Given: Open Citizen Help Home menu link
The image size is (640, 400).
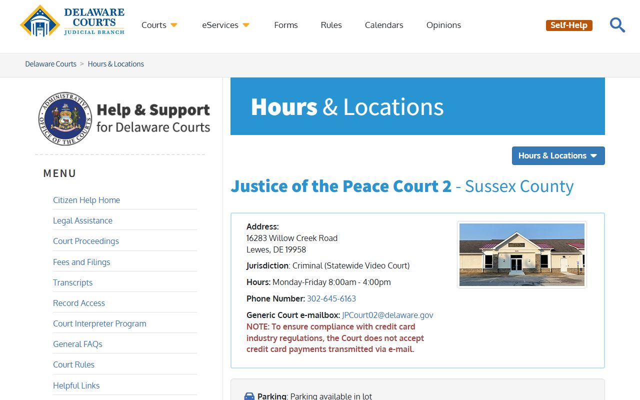Looking at the screenshot, I should point(86,200).
